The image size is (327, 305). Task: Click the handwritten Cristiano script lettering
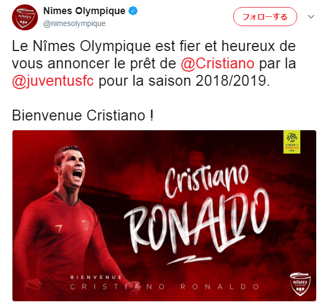[207, 181]
